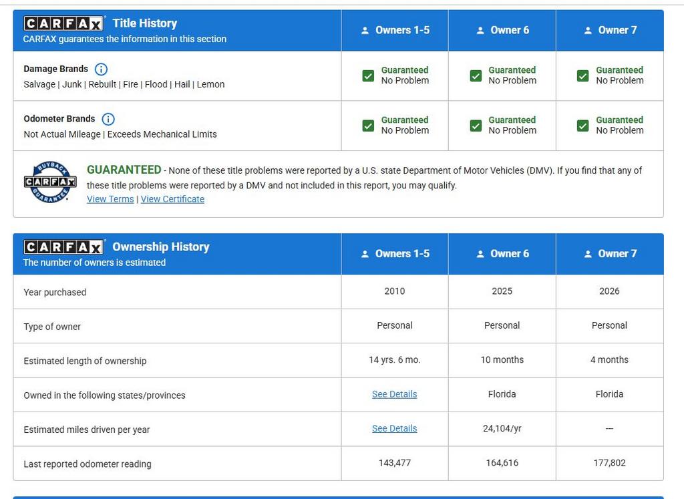684x499 pixels.
Task: Click Odometer Brands checkmark for Owner 6
Action: coord(476,126)
